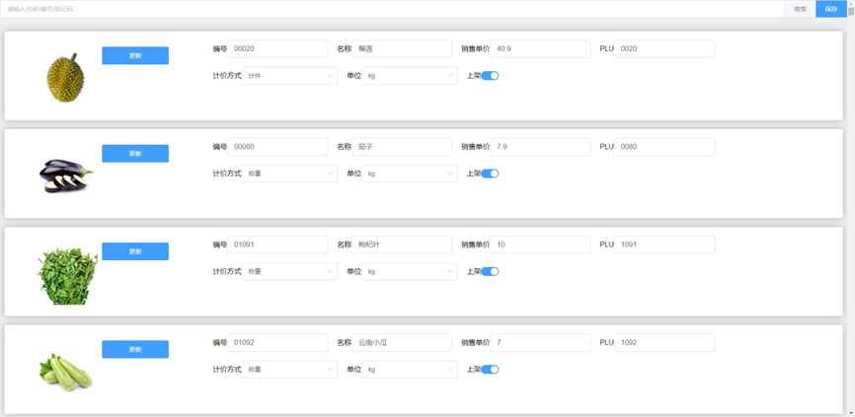This screenshot has width=855, height=417.
Task: Switch off 上架 for item 01092
Action: pos(490,370)
